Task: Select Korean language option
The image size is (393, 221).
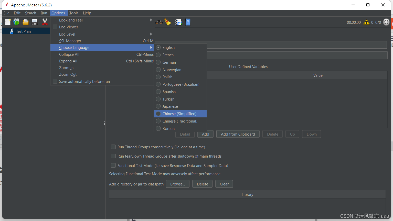Action: 180,129
